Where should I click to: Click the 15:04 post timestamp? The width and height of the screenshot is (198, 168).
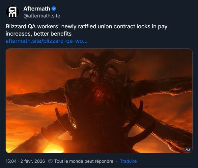[x=11, y=161]
